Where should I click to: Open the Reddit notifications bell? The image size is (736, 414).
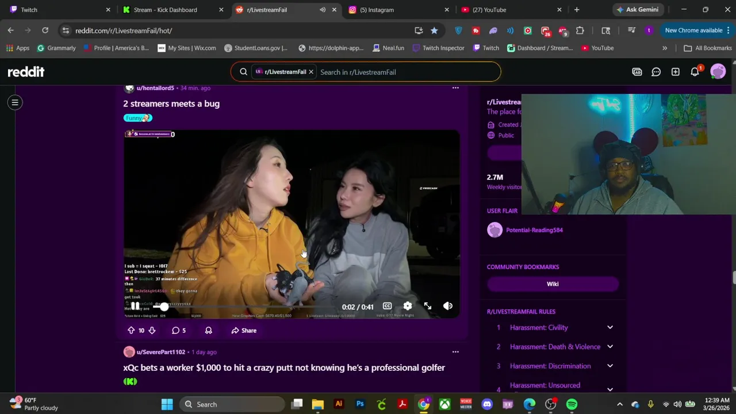[695, 72]
